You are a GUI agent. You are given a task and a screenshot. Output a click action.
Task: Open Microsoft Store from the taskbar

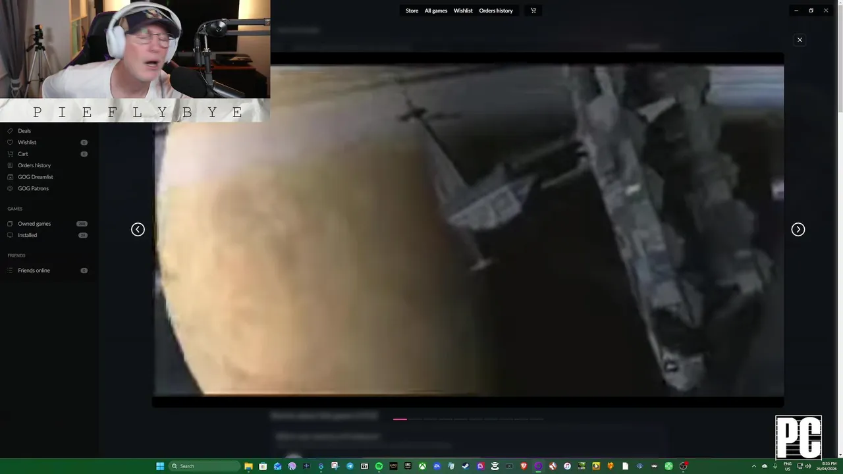pyautogui.click(x=263, y=466)
